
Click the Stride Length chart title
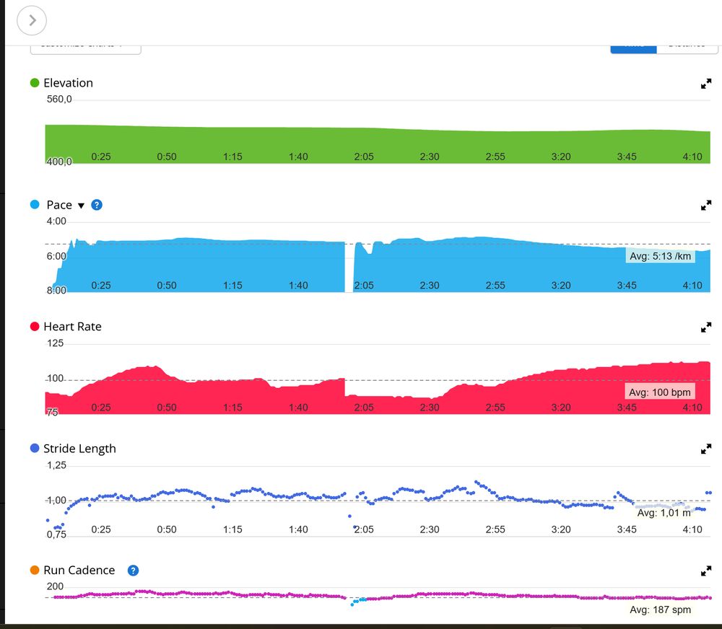click(79, 449)
